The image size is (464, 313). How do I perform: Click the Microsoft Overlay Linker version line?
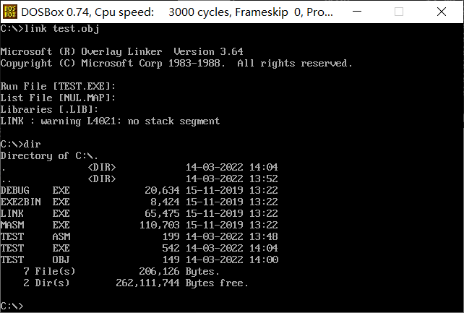point(121,52)
